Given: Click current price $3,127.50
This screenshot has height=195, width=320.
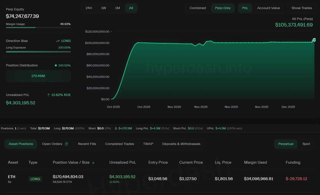Looking at the screenshot, I should (188, 179).
